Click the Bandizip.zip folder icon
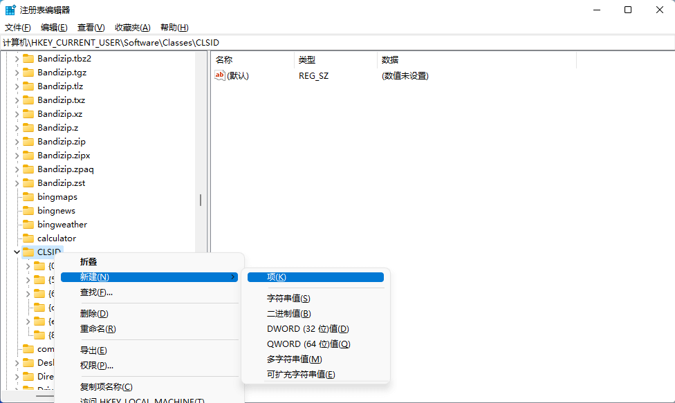This screenshot has height=403, width=675. tap(28, 142)
